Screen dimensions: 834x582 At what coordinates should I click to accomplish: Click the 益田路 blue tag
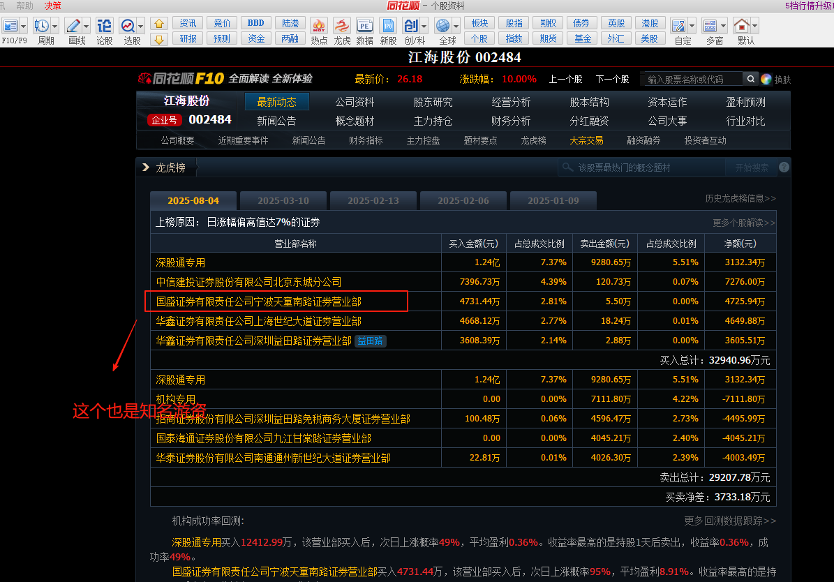(370, 341)
